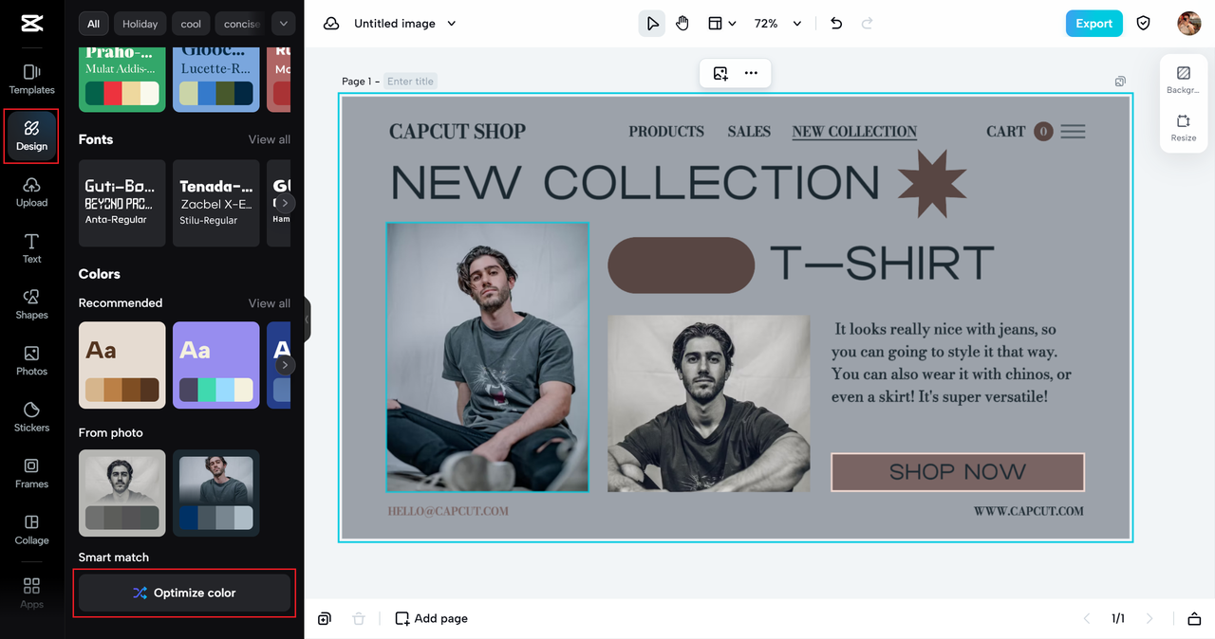Image resolution: width=1215 pixels, height=639 pixels.
Task: Select the concise filter tag
Action: pyautogui.click(x=241, y=24)
